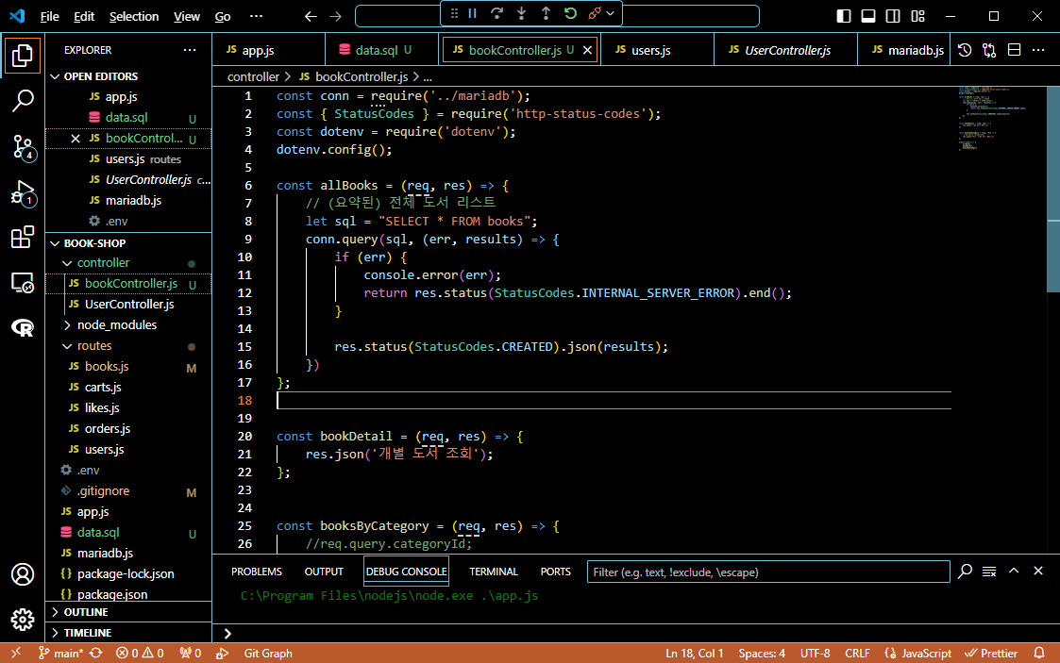
Task: Change end of line sequence CRLF
Action: 857,654
